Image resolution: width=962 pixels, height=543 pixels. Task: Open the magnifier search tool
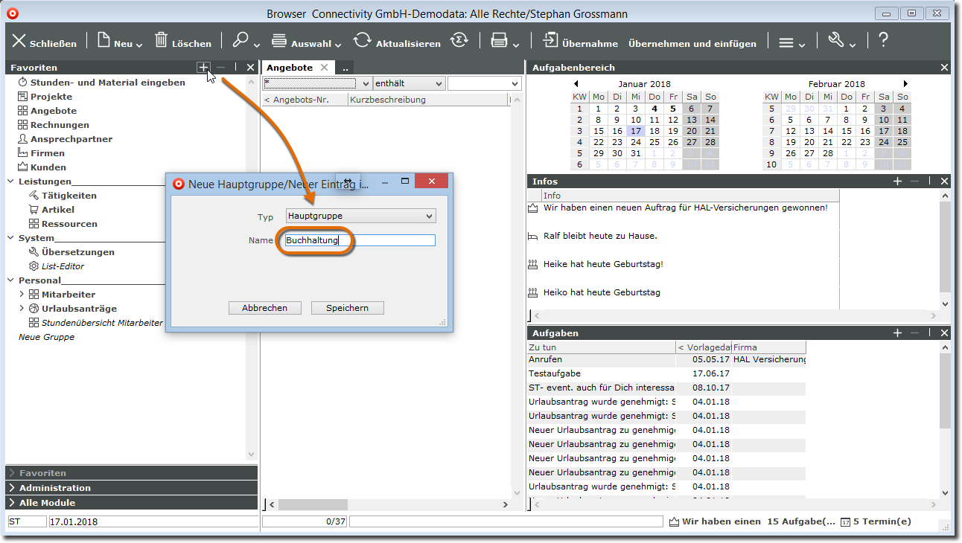pyautogui.click(x=241, y=41)
